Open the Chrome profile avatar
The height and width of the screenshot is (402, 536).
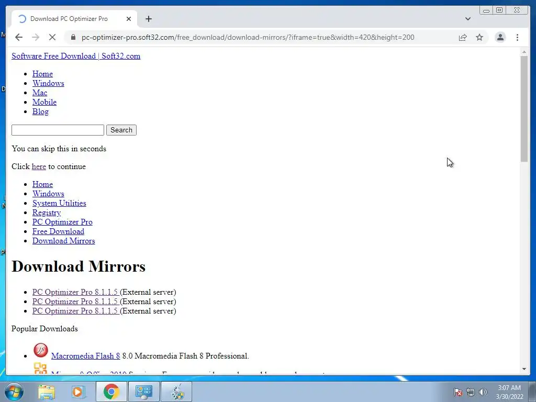click(500, 37)
